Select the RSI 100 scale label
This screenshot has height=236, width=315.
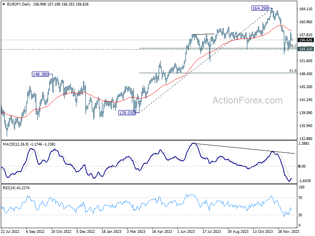pyautogui.click(x=302, y=187)
